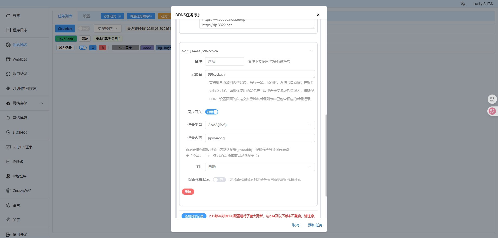
Task: Click the floating grid widget icon
Action: 492,99
